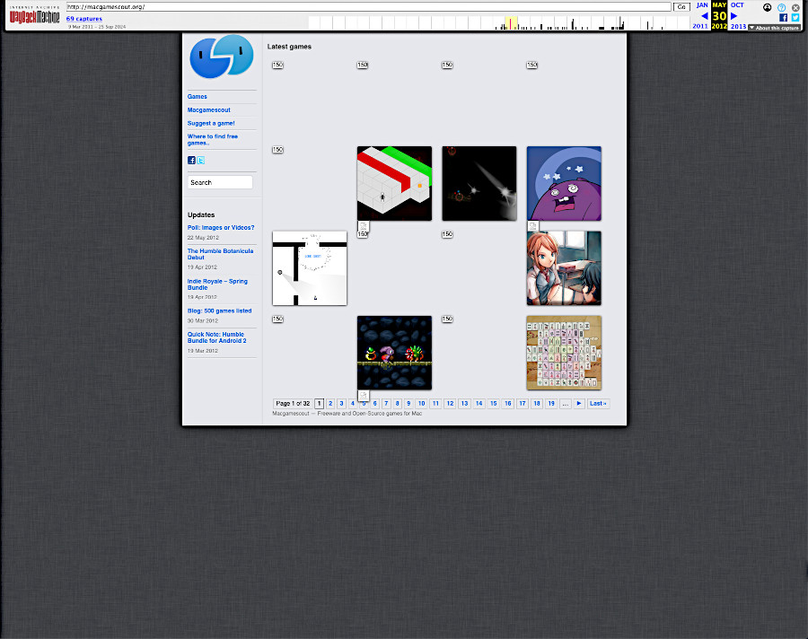The width and height of the screenshot is (808, 639).
Task: Click the Wayback Machine logo
Action: tap(35, 16)
